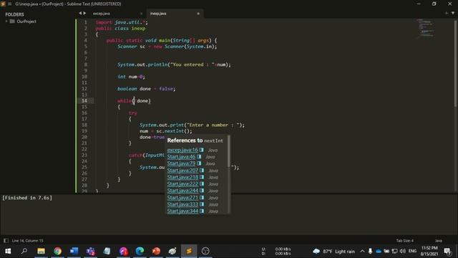Toggle the sidebar from the status bar icon
Viewport: 458px width, 258px height.
tap(6, 241)
